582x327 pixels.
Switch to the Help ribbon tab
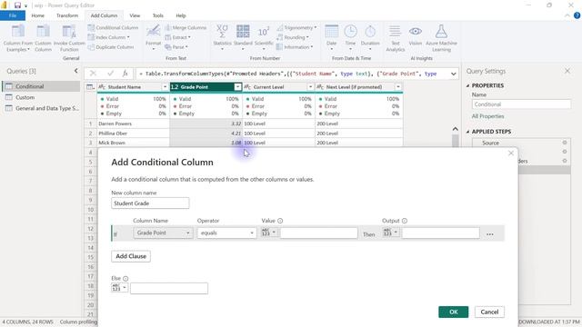[x=181, y=15]
